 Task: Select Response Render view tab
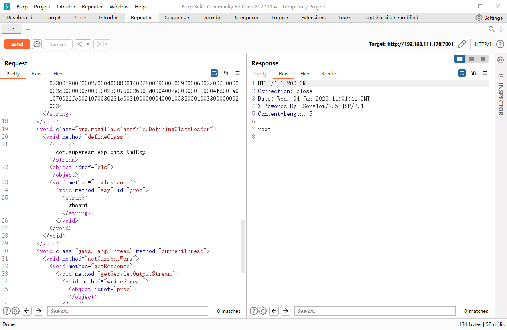pyautogui.click(x=330, y=74)
